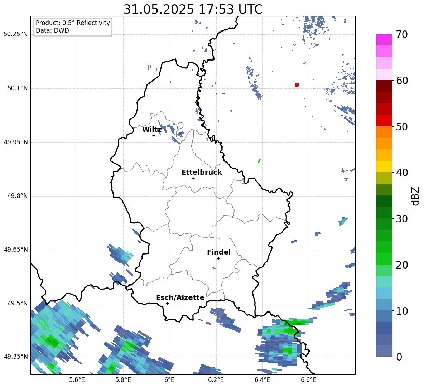Screen dimensions: 424x387
Task: Click the dark red colorbar swatch below 60
Action: (x=384, y=86)
